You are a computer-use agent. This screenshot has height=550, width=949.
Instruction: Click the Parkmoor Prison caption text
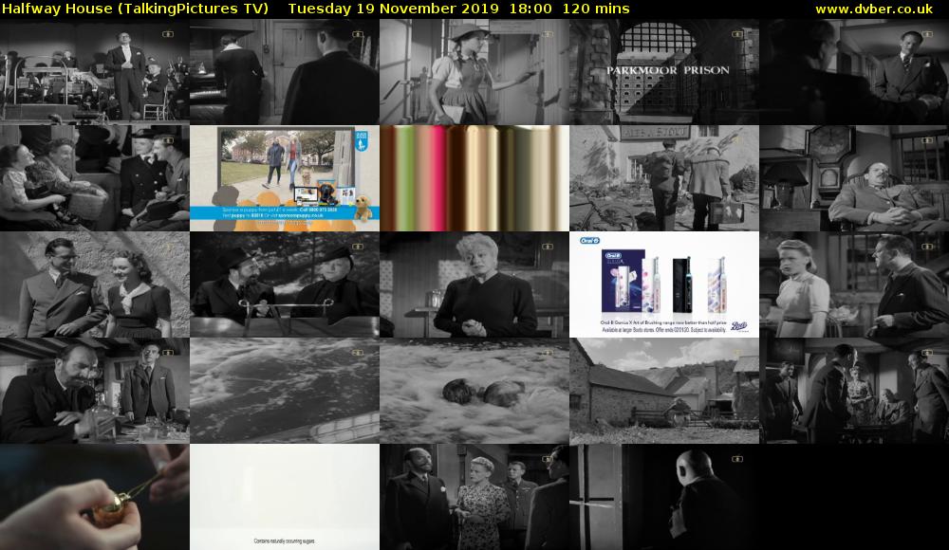667,70
